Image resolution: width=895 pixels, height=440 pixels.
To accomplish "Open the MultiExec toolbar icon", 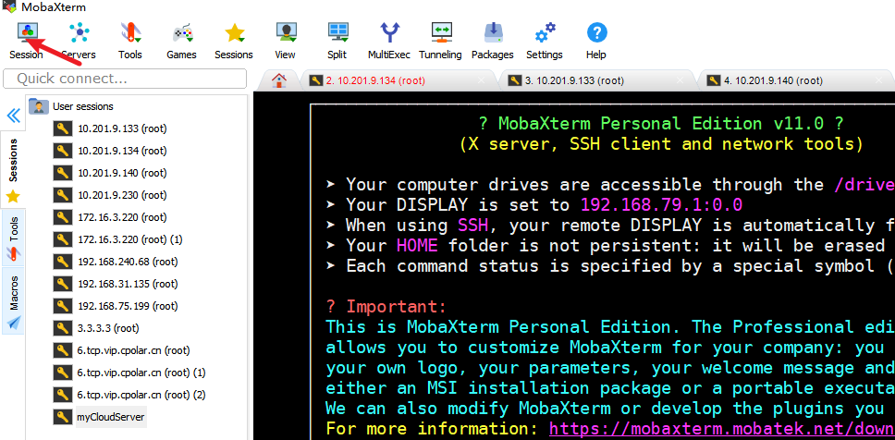I will [389, 32].
